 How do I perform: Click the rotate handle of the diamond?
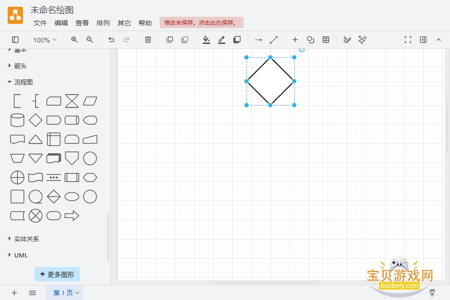[301, 50]
